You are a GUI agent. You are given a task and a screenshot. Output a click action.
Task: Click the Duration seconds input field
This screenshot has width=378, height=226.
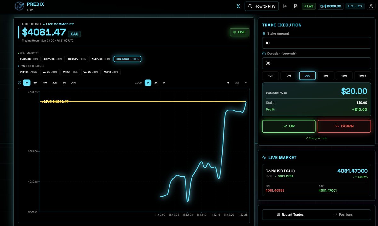[317, 63]
